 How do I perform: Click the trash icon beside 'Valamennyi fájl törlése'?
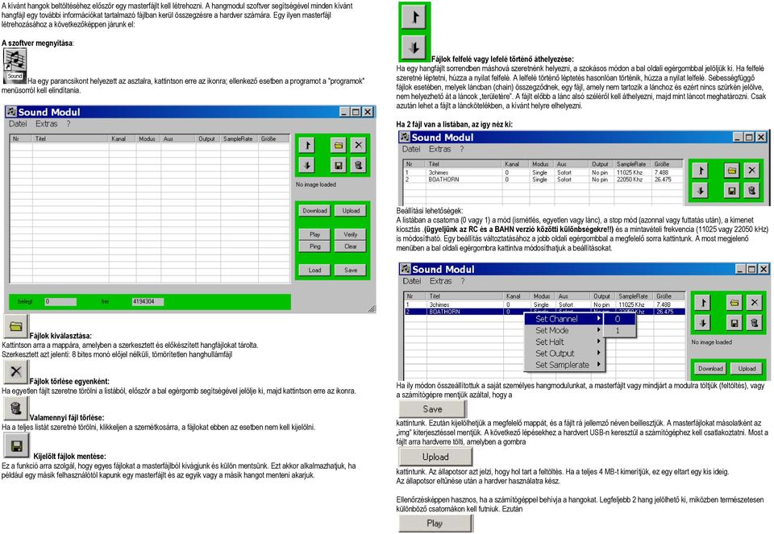tap(16, 408)
